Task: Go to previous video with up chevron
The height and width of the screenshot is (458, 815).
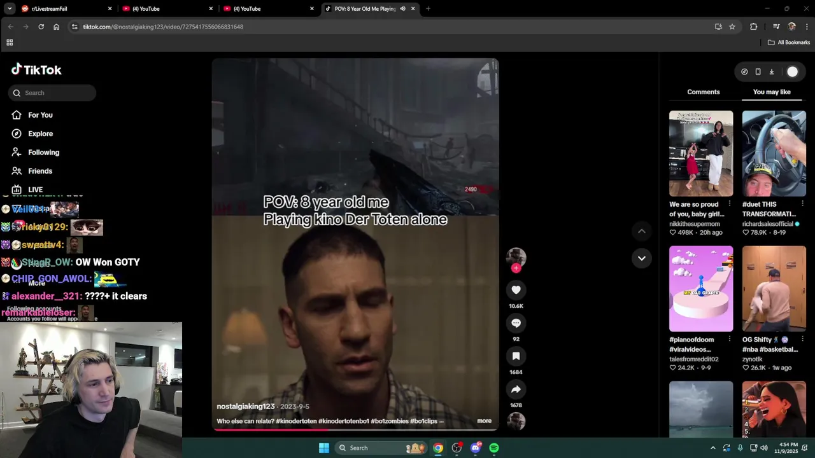Action: [641, 231]
